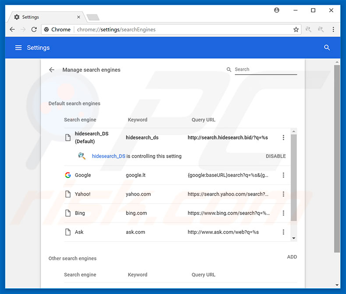Open more actions for Yahoo!
Image resolution: width=346 pixels, height=294 pixels.
[x=283, y=194]
